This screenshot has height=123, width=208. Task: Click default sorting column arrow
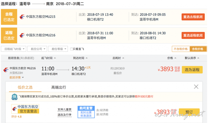click(x=198, y=58)
